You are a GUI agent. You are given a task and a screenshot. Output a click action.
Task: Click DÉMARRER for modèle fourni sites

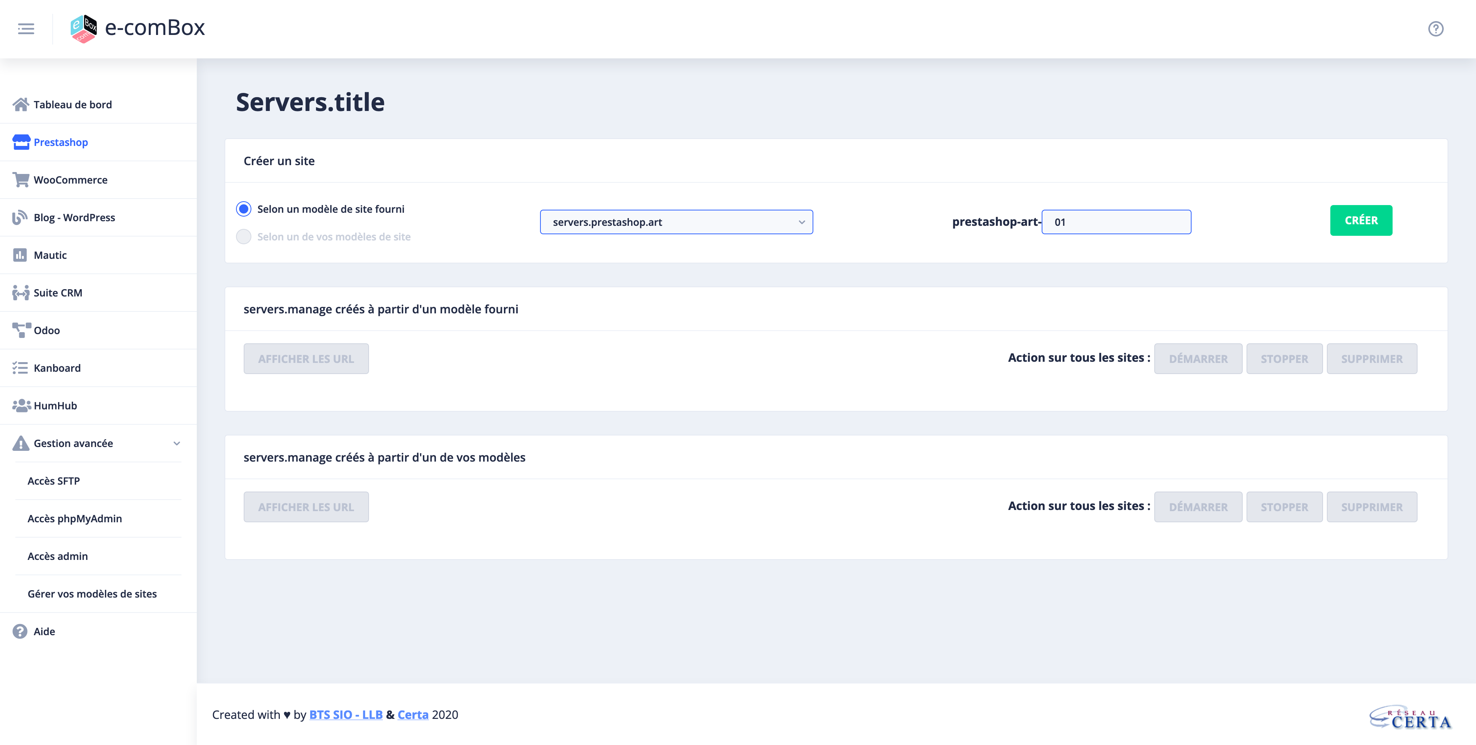1198,359
